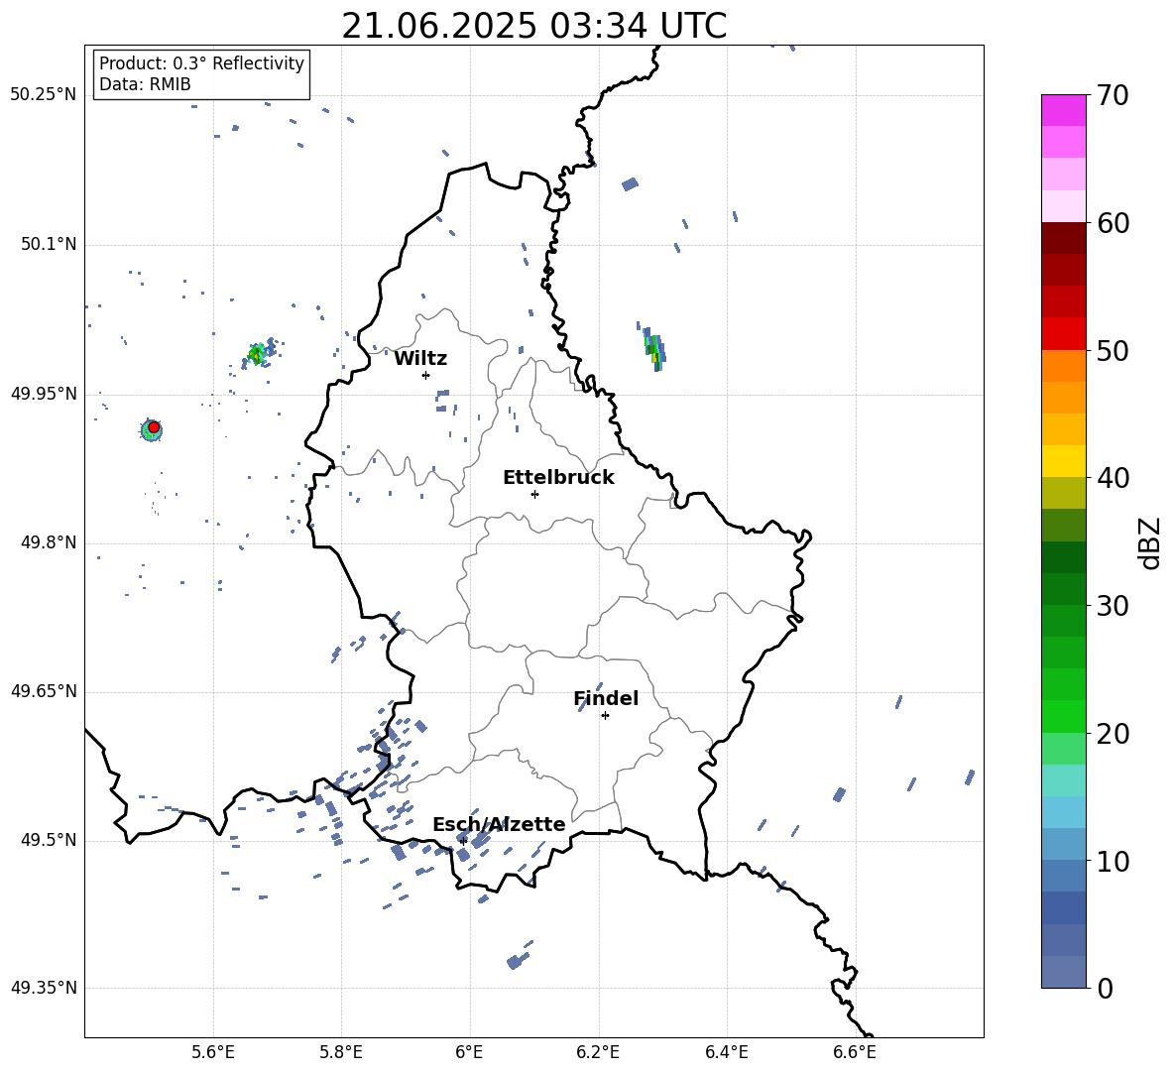1174x1072 pixels.
Task: Click the 6°E longitude label
Action: pyautogui.click(x=469, y=1052)
